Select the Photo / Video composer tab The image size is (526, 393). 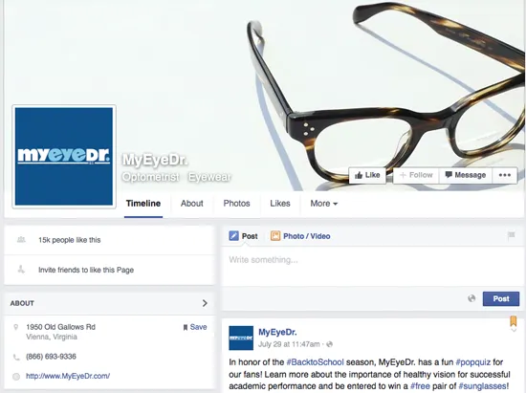click(300, 236)
